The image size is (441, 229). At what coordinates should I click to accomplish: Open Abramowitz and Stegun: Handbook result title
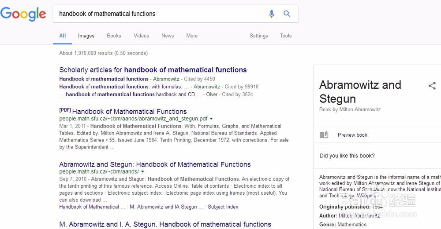155,164
